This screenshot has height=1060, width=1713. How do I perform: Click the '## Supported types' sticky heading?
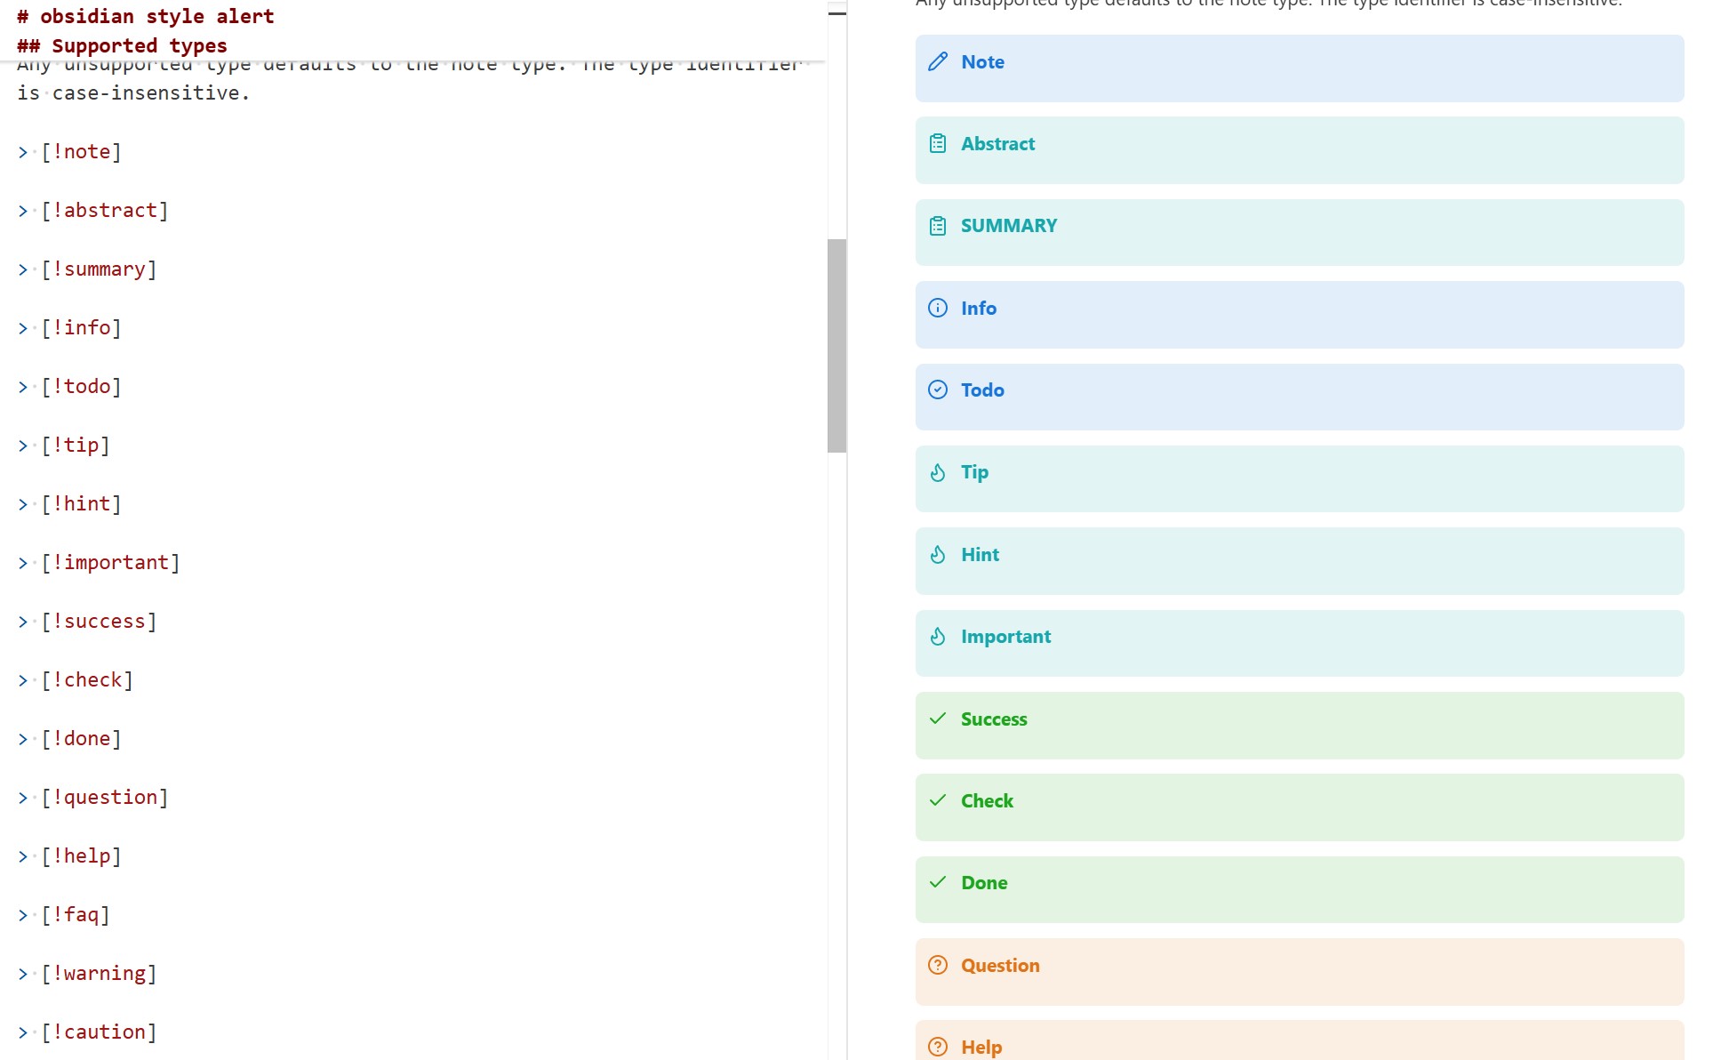(122, 46)
